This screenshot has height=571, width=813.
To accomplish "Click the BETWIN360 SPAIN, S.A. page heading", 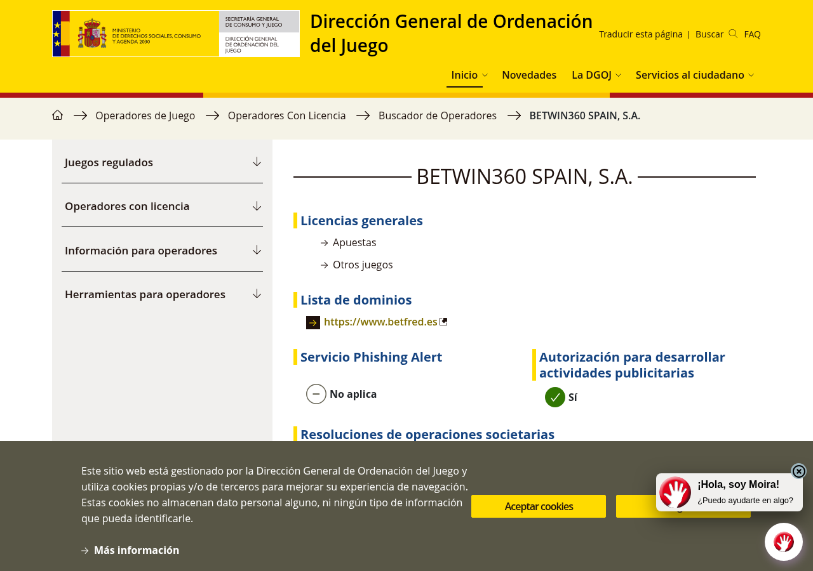I will tap(525, 176).
